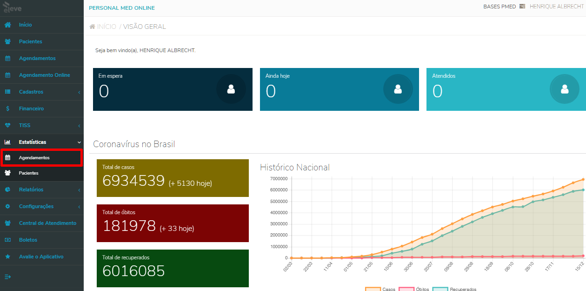Click the last Casos data point on 15/12
This screenshot has height=291, width=586.
tap(583, 179)
